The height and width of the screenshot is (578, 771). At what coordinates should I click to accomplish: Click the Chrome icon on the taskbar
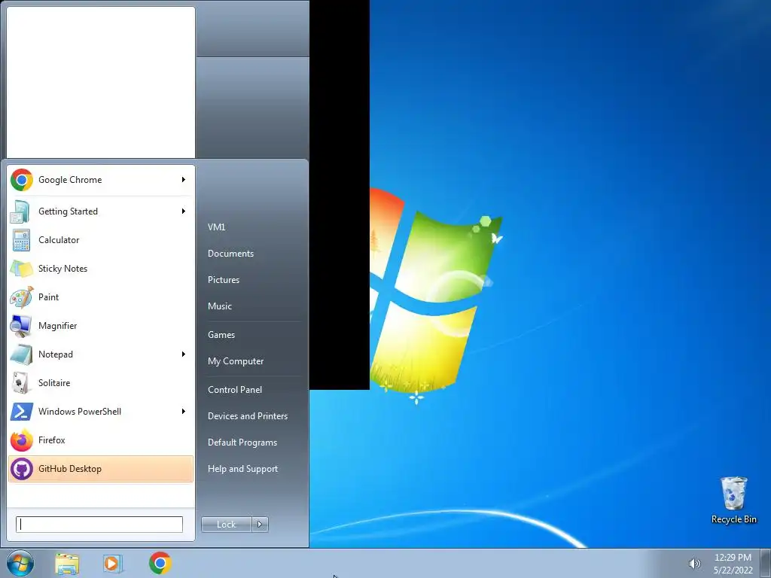[160, 563]
